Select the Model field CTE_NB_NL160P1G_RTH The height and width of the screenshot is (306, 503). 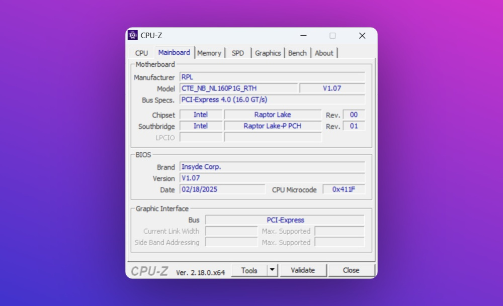[239, 88]
